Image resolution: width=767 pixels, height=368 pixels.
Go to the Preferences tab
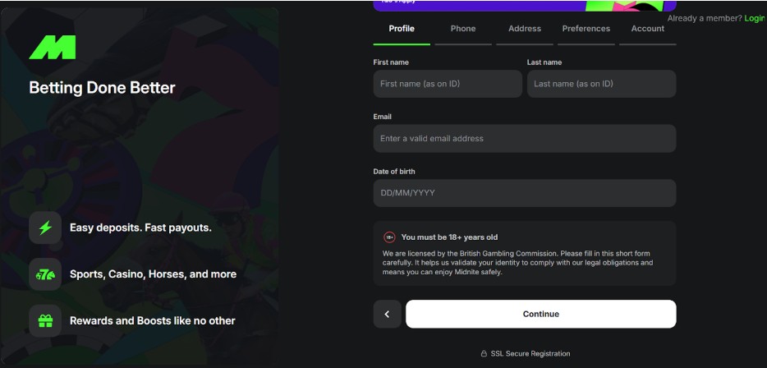point(586,29)
